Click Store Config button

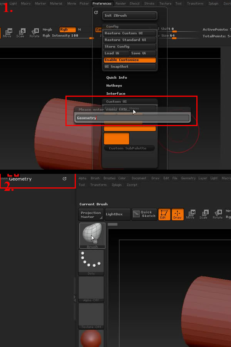[x=130, y=47]
